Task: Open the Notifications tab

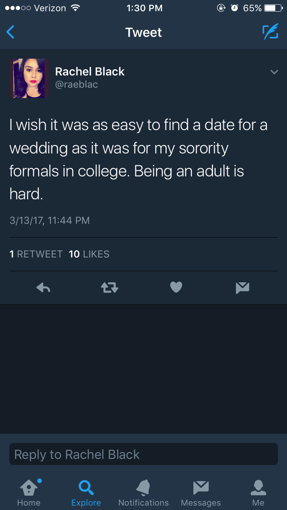Action: [143, 493]
